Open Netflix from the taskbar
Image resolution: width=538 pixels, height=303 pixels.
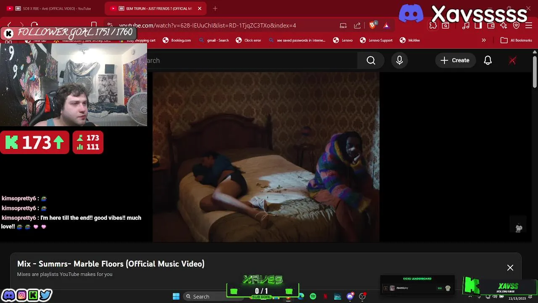pos(325,297)
